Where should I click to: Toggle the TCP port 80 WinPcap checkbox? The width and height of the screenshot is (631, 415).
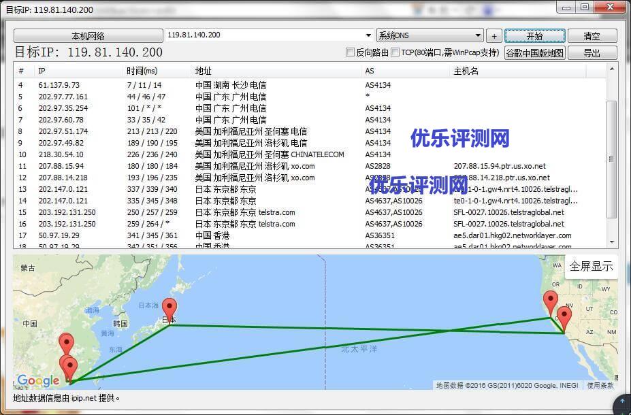tap(395, 52)
